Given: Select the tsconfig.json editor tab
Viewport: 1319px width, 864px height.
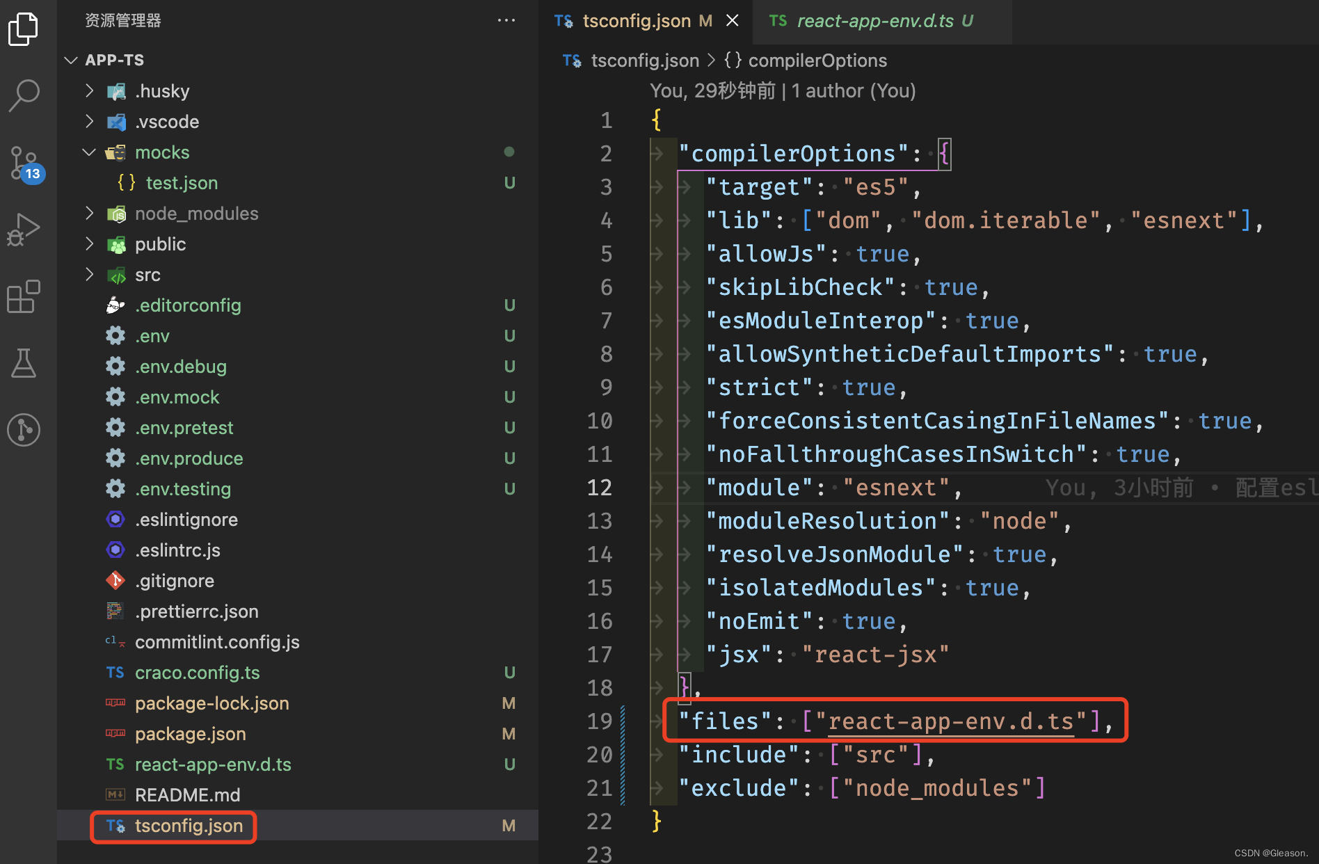Looking at the screenshot, I should click(646, 22).
